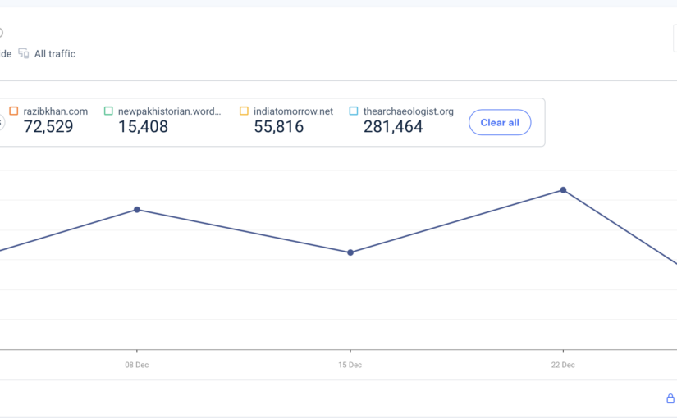This screenshot has height=418, width=677.
Task: Check the thearchaeologist.org checkbox
Action: pyautogui.click(x=354, y=111)
